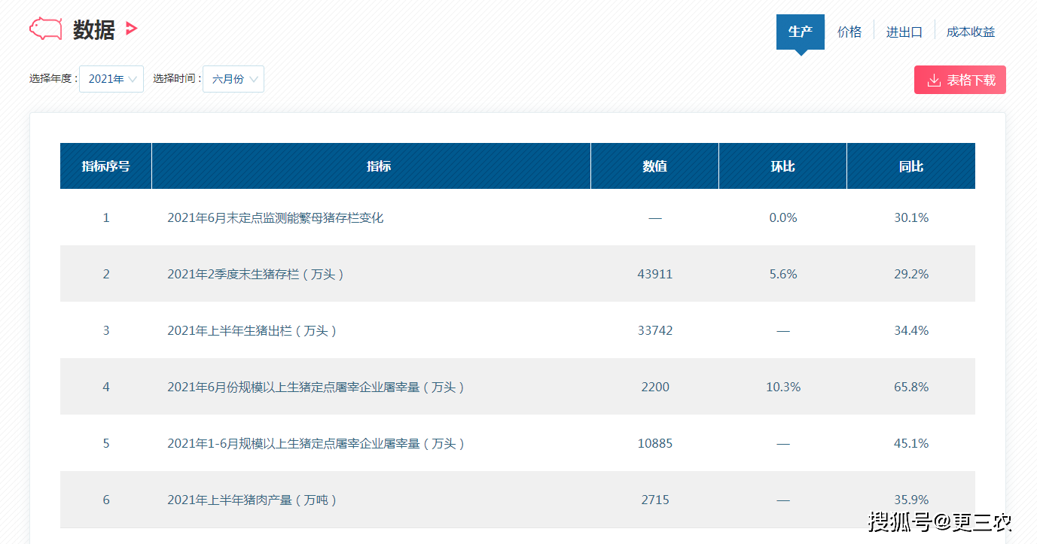This screenshot has width=1037, height=544.
Task: Click the 表格下载 button text
Action: point(971,81)
